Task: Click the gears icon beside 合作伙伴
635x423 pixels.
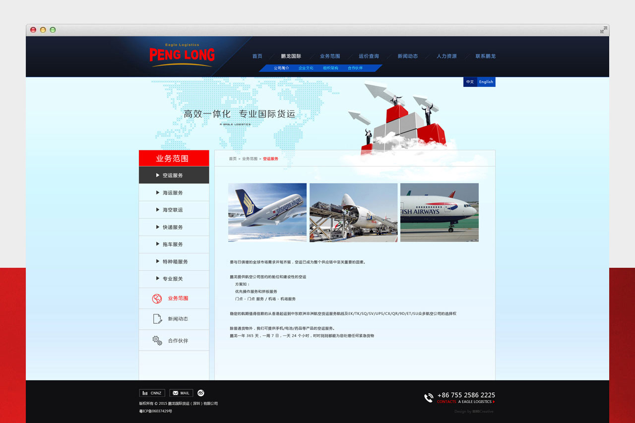Action: pos(157,341)
